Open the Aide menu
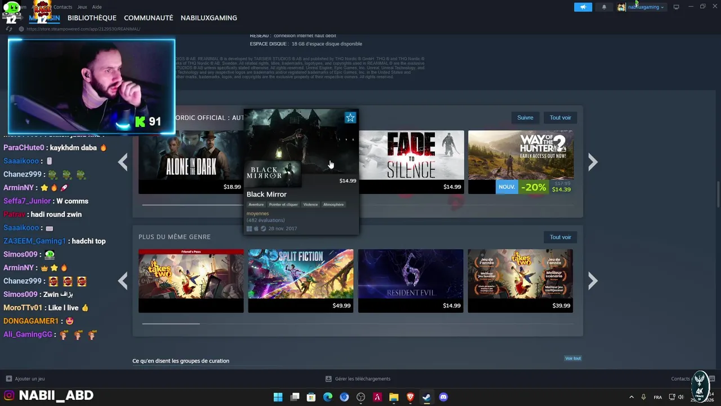Viewport: 721px width, 406px height. [97, 7]
